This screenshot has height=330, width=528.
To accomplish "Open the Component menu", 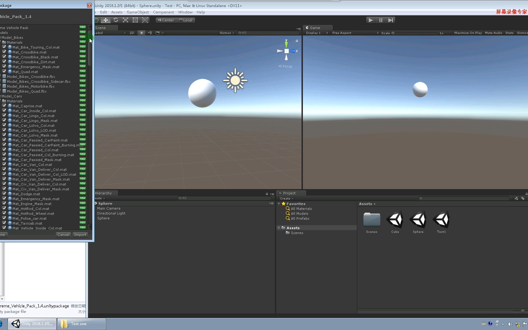I will point(163,12).
